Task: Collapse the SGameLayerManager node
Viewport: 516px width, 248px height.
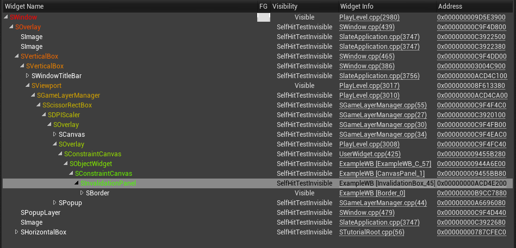Action: pyautogui.click(x=33, y=96)
